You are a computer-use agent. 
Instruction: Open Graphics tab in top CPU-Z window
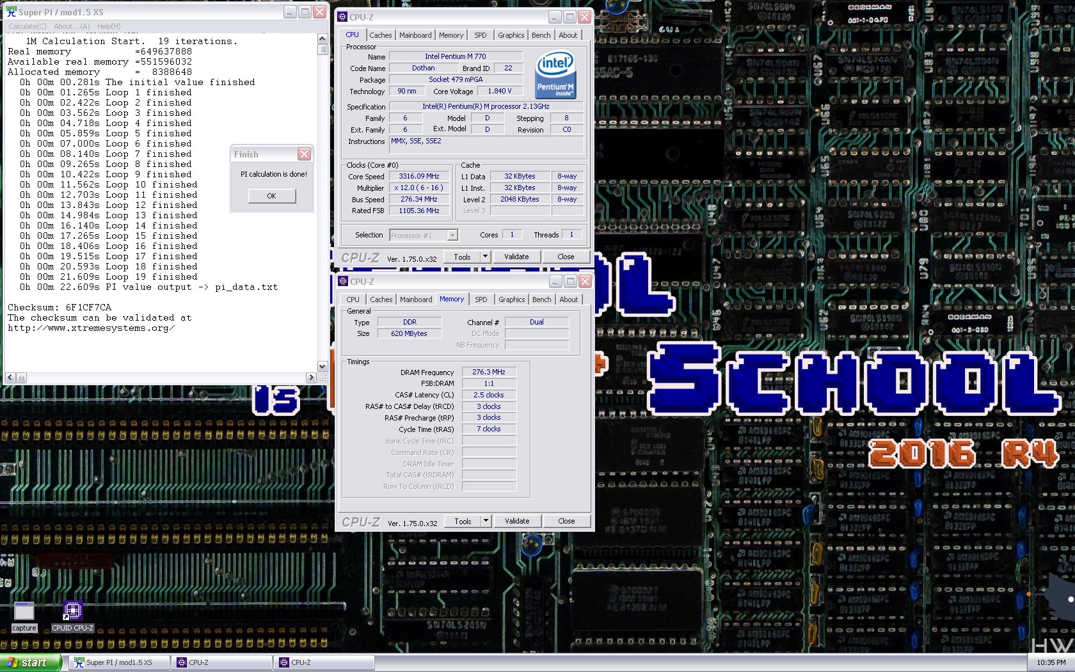coord(511,35)
